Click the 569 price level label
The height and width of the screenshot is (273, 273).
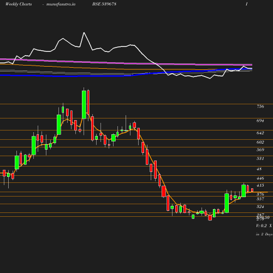point(260,150)
